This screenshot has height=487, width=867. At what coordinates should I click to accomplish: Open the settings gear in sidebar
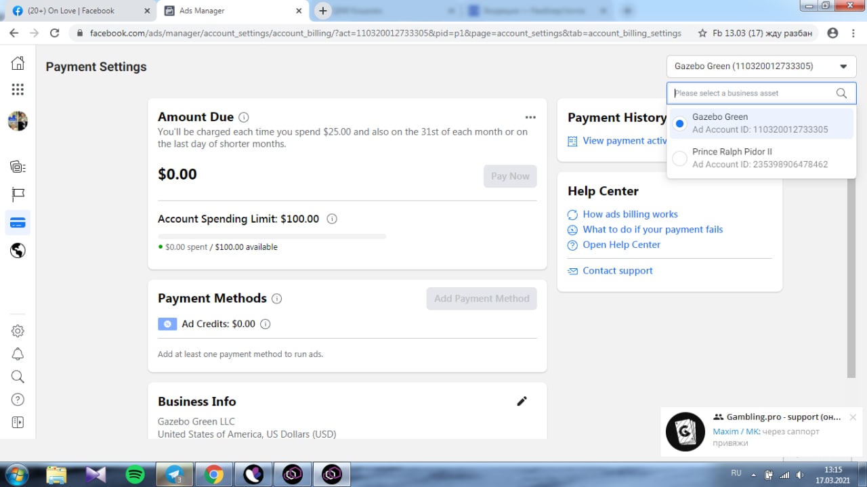(x=18, y=331)
